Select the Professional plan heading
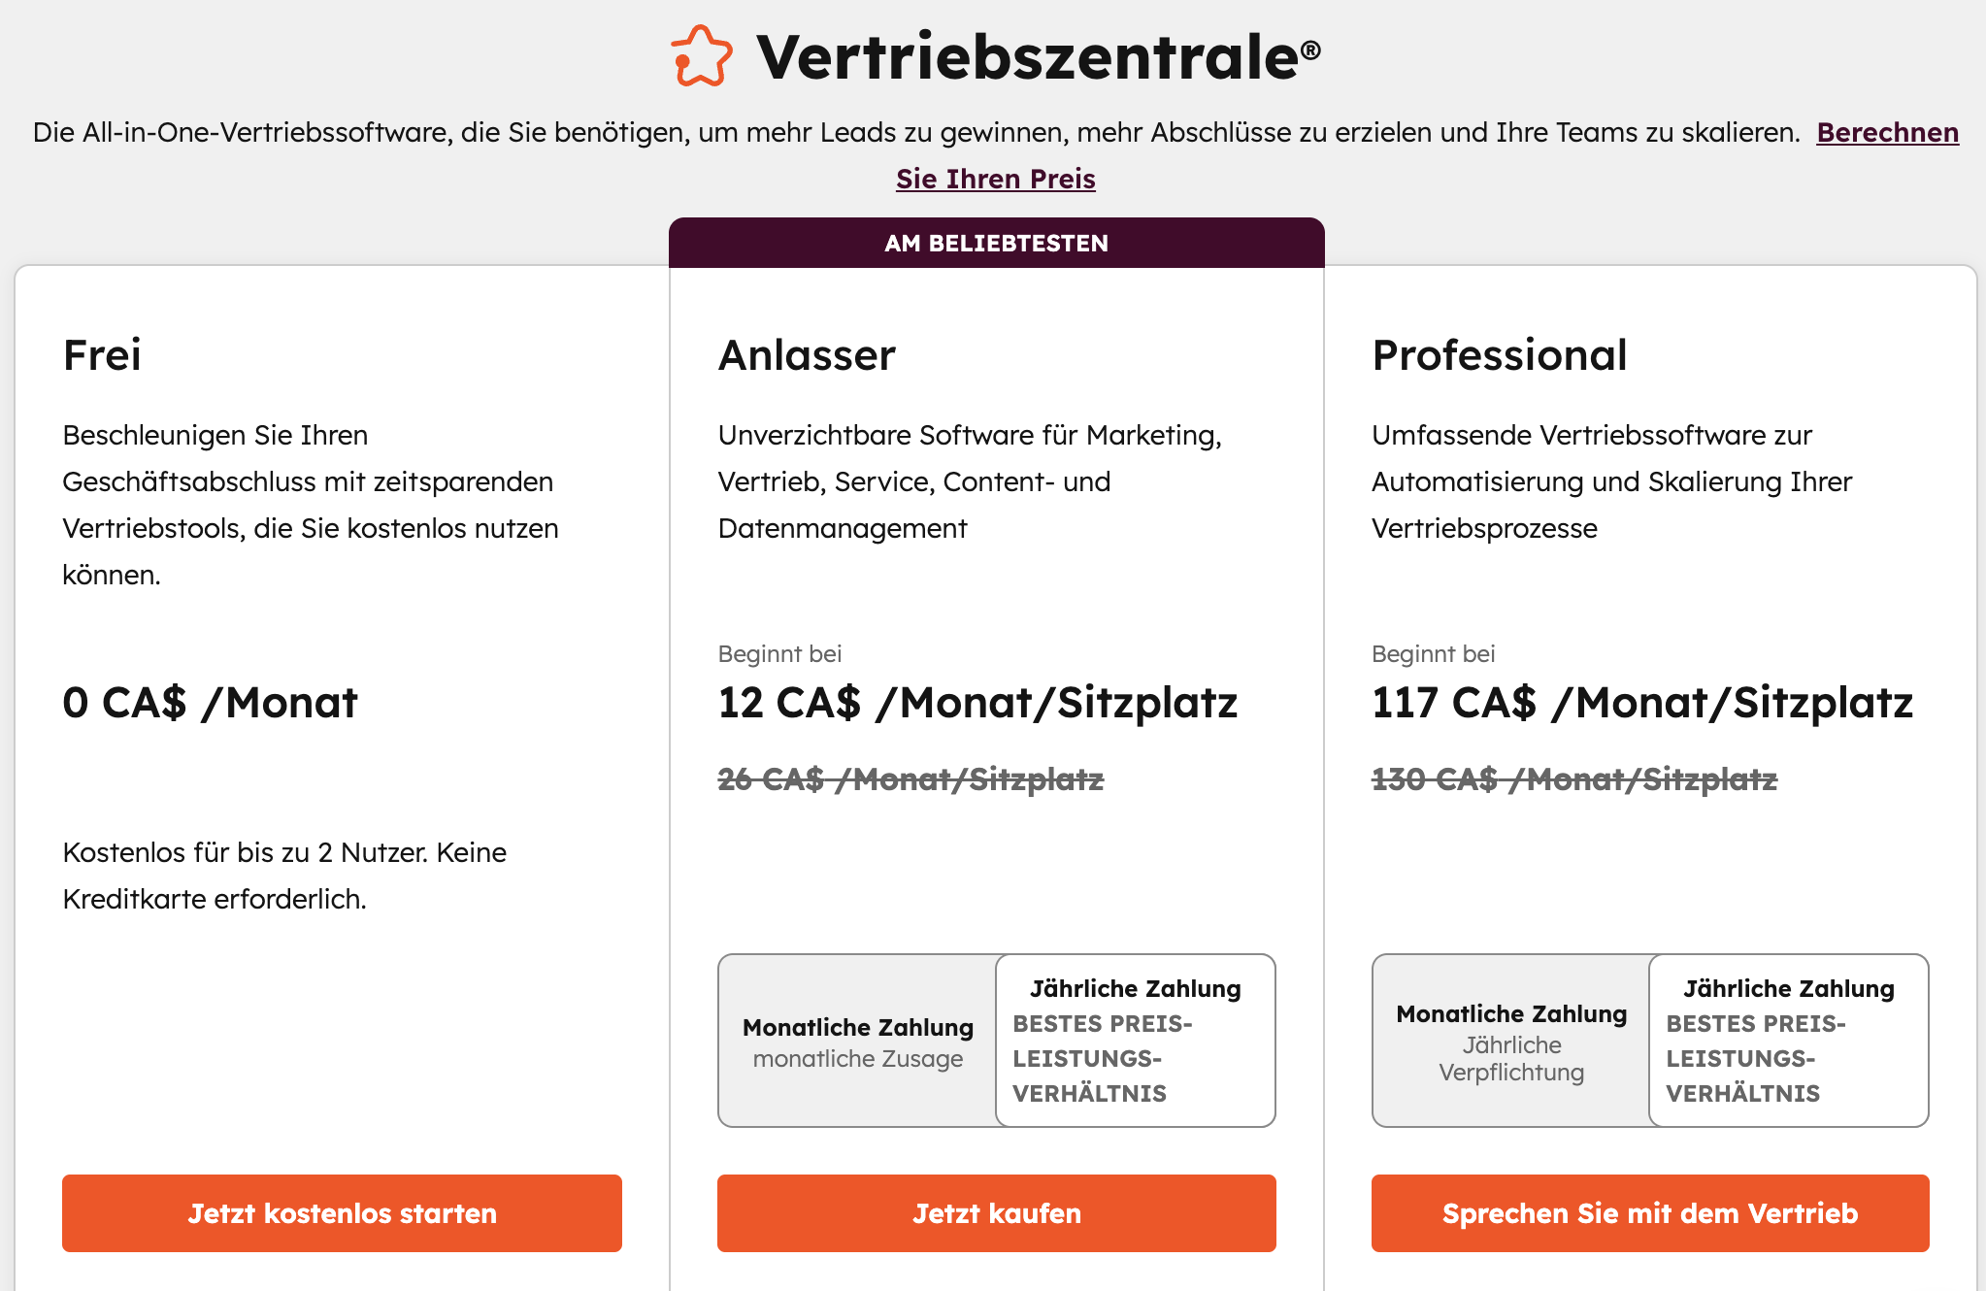Image resolution: width=1986 pixels, height=1291 pixels. (x=1500, y=355)
